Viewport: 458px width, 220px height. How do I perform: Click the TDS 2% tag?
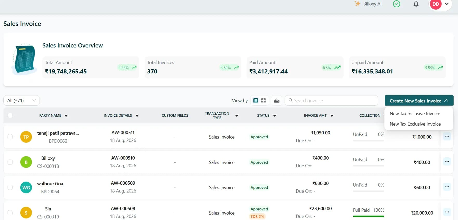[257, 216]
